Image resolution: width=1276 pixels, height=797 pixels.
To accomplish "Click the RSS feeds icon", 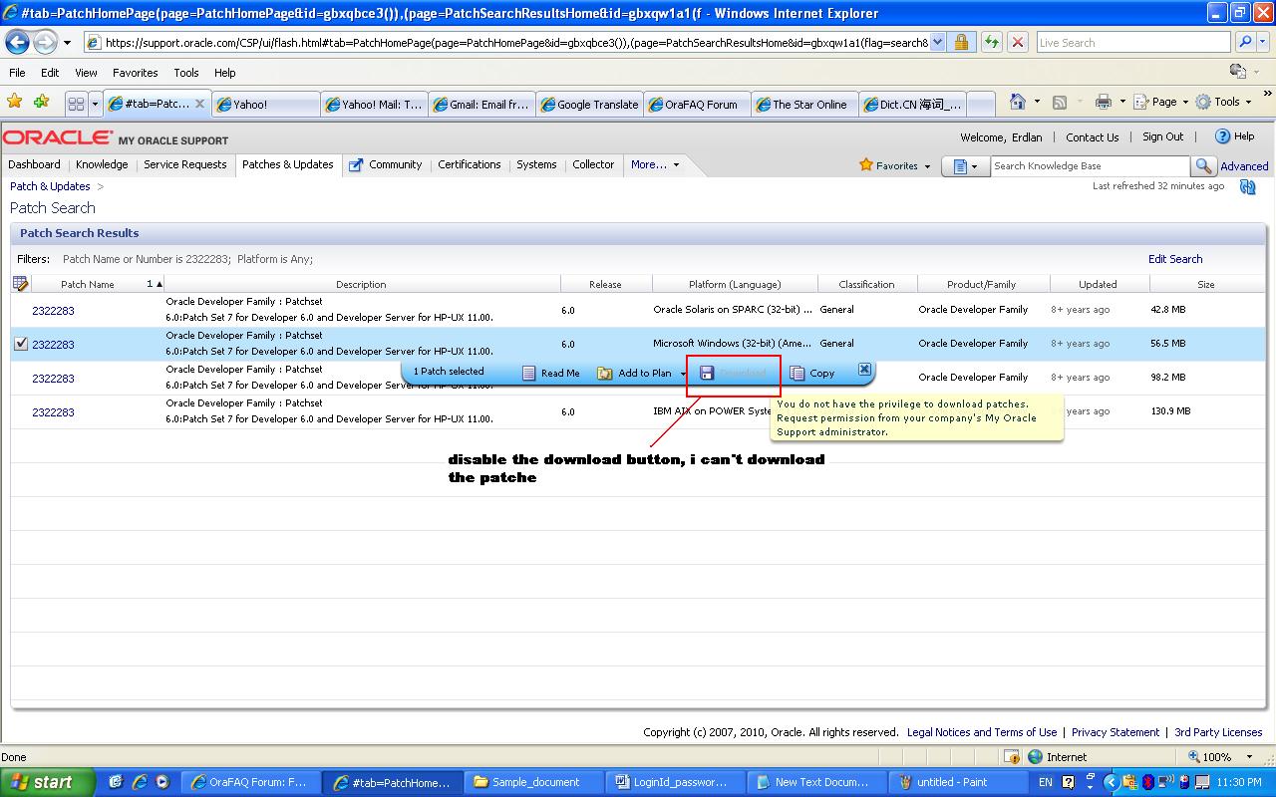I will [x=1060, y=102].
